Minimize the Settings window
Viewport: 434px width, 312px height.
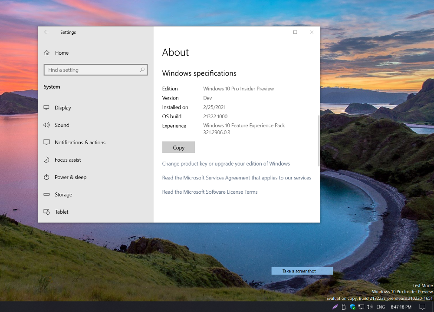point(279,32)
